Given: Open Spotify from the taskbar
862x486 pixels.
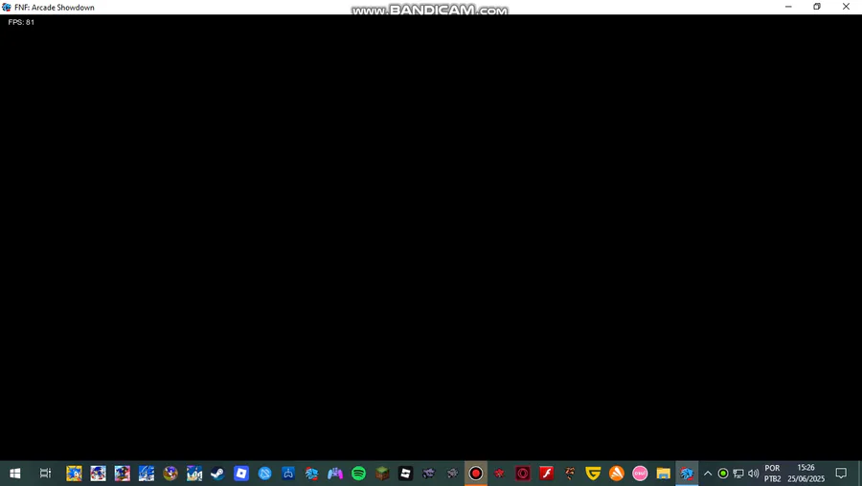Looking at the screenshot, I should (x=358, y=473).
